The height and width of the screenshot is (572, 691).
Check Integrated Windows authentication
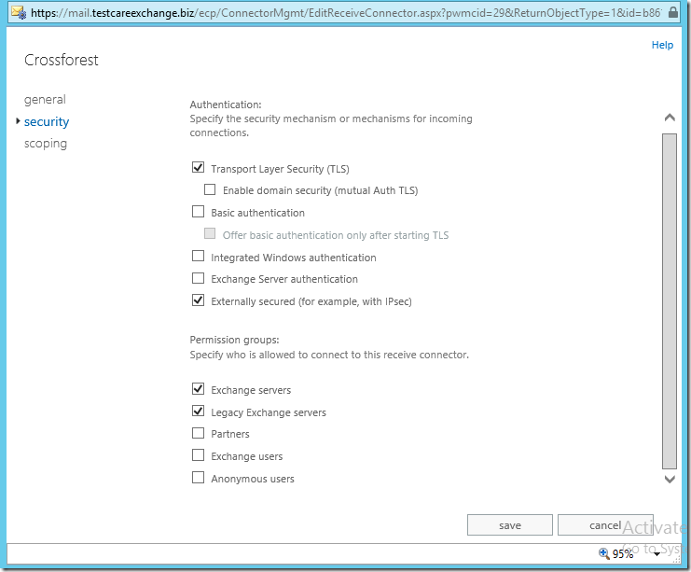click(199, 257)
